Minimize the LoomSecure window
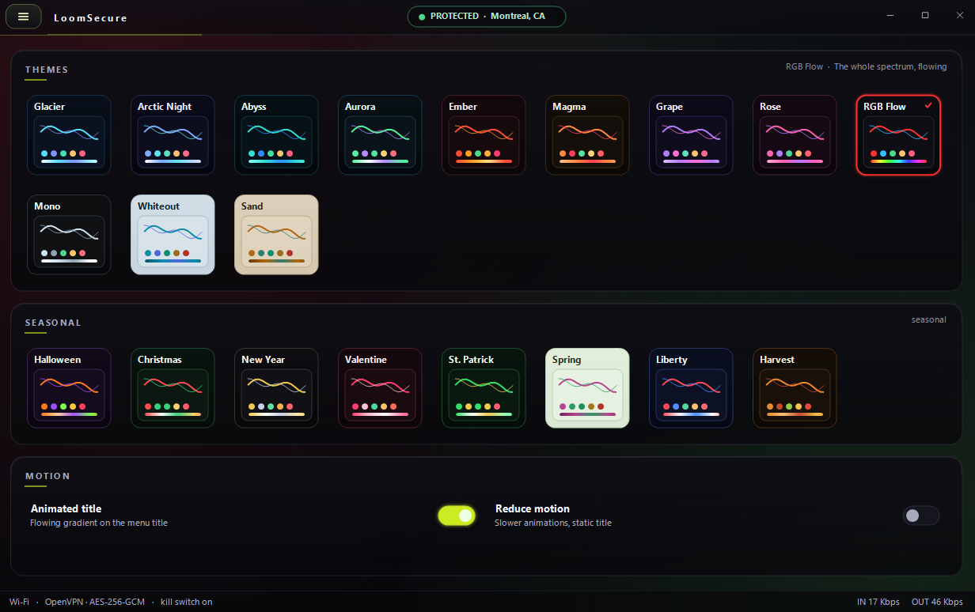This screenshot has height=612, width=975. (x=892, y=16)
